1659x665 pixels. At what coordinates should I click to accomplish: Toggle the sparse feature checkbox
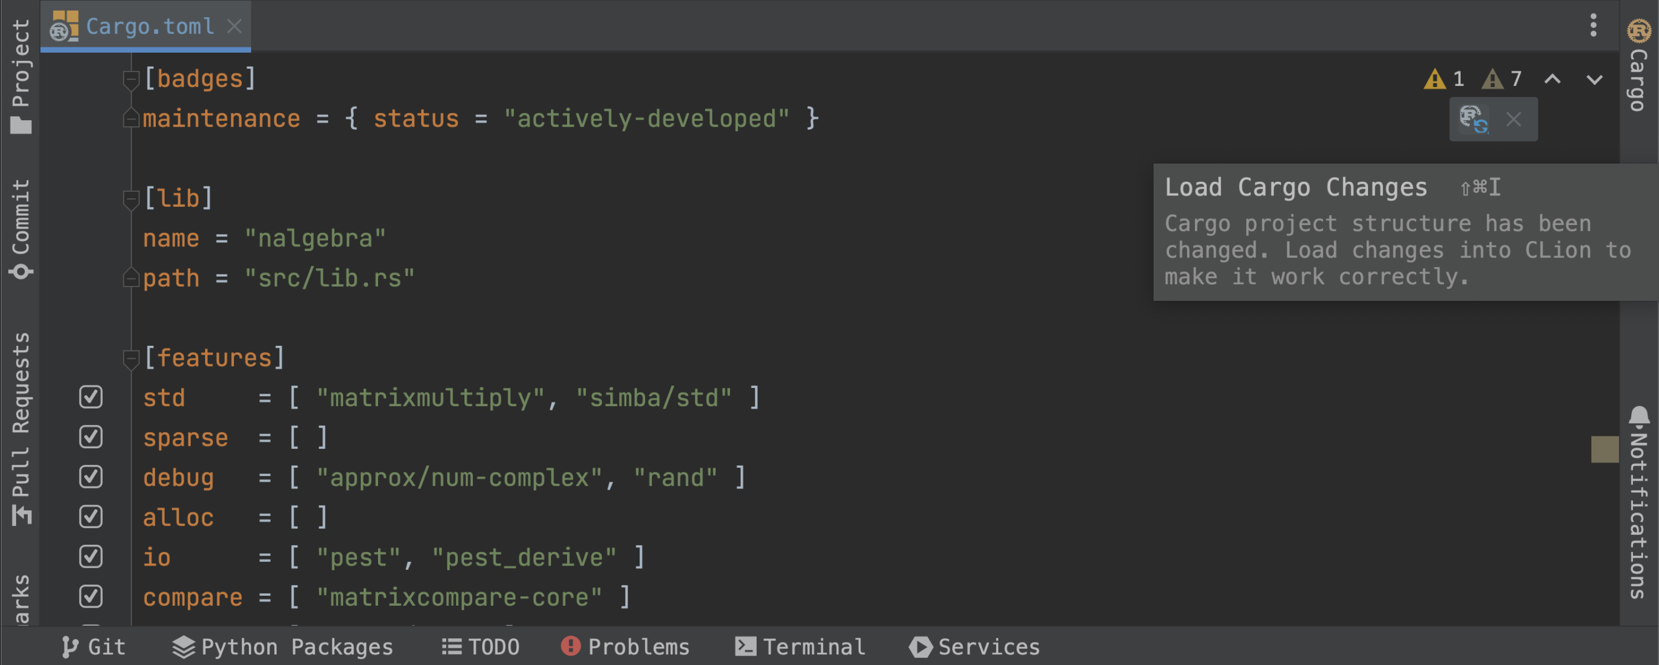pos(91,437)
